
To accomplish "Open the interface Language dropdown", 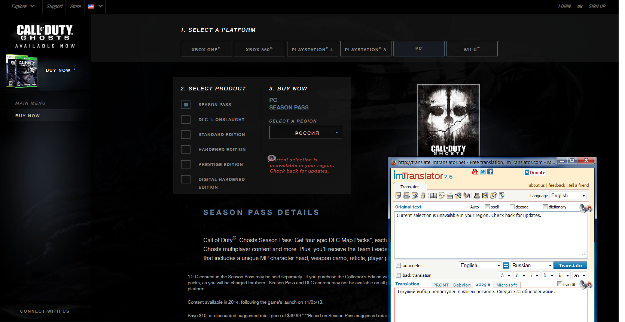I will (x=568, y=195).
